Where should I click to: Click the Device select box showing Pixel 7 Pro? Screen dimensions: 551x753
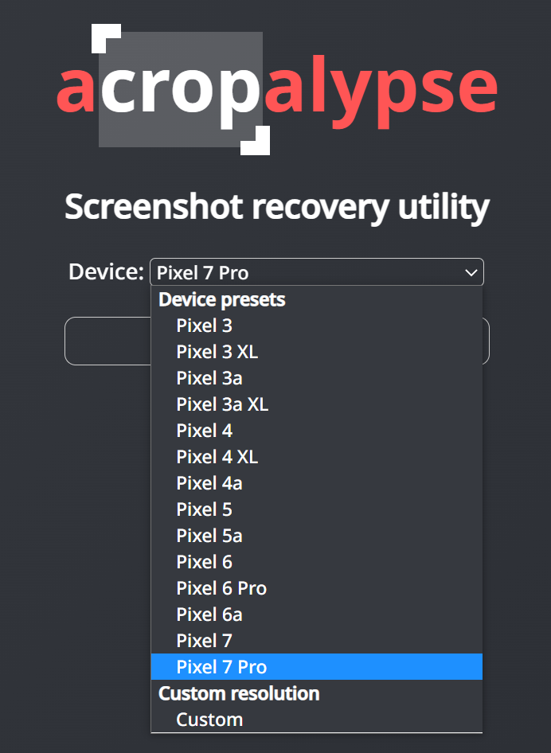(316, 273)
